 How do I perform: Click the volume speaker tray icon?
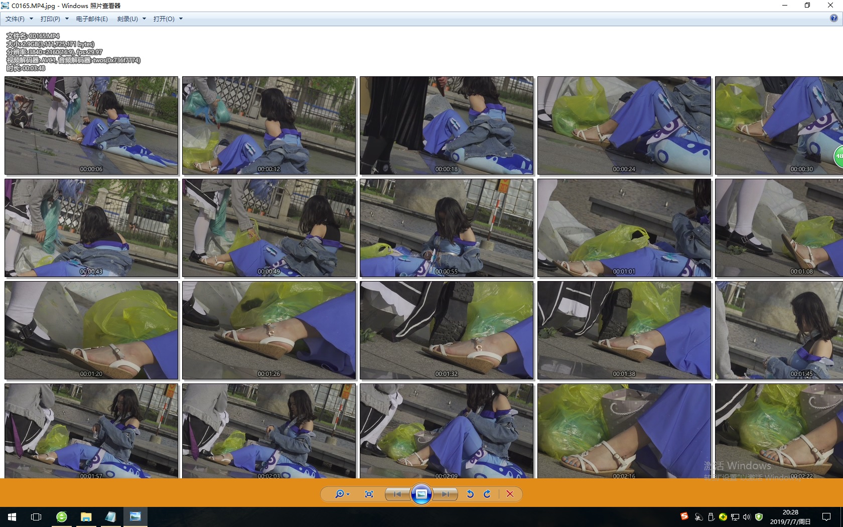pos(747,517)
